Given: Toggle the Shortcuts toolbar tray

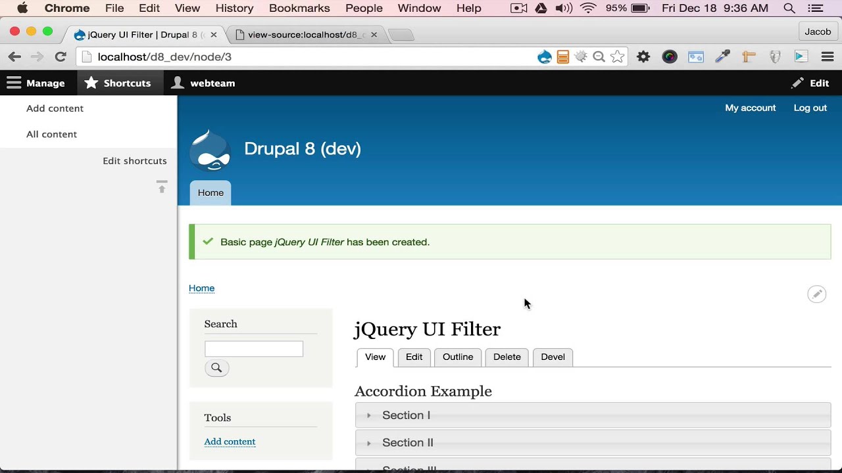Looking at the screenshot, I should [x=118, y=83].
